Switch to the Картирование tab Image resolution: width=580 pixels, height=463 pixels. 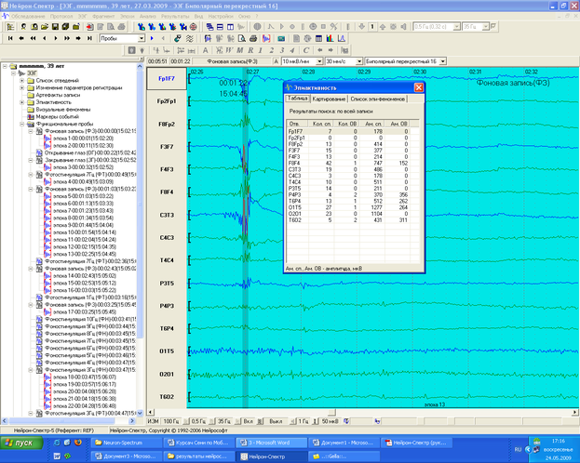[x=329, y=98]
